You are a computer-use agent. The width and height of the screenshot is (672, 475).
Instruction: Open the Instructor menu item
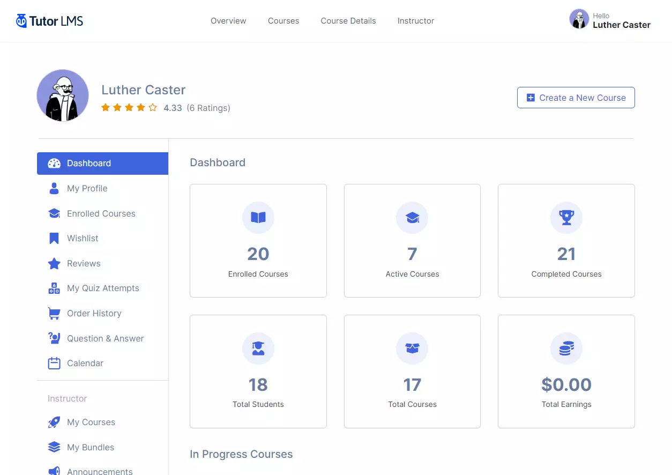[416, 21]
